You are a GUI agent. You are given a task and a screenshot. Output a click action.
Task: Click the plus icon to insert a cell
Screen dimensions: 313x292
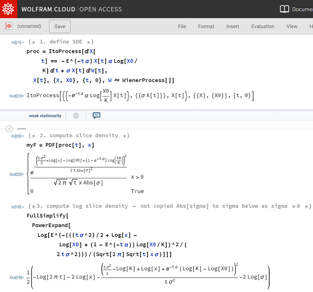9,129
